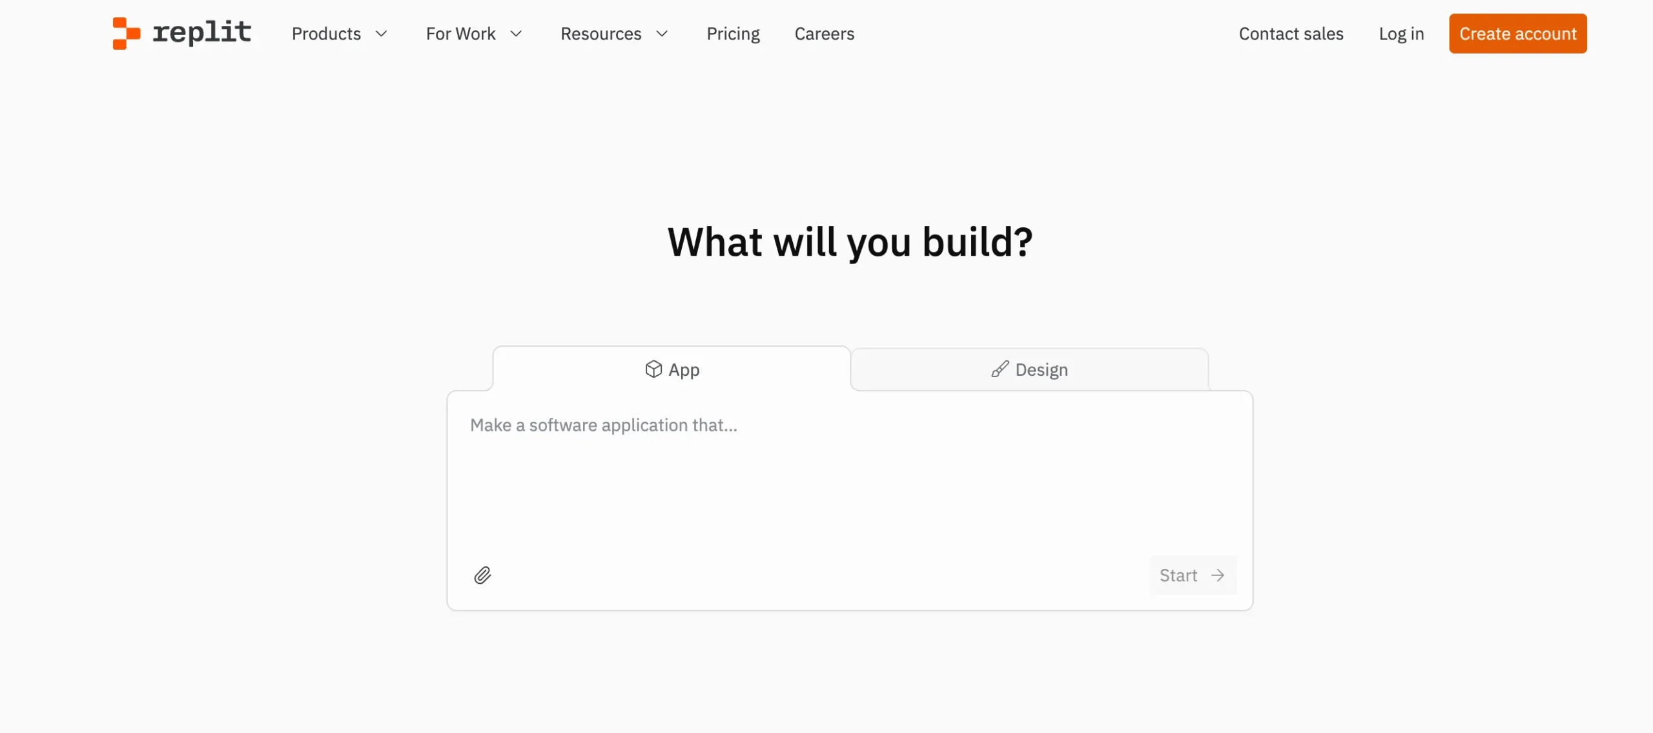Open the Careers page
This screenshot has height=733, width=1653.
(x=824, y=34)
